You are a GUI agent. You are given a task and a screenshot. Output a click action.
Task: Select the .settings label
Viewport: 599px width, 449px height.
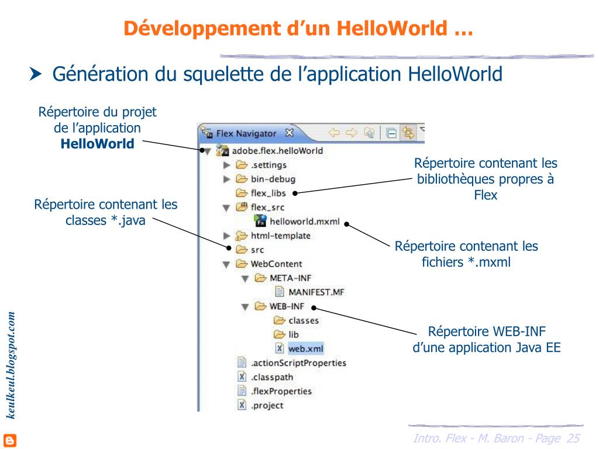click(268, 165)
